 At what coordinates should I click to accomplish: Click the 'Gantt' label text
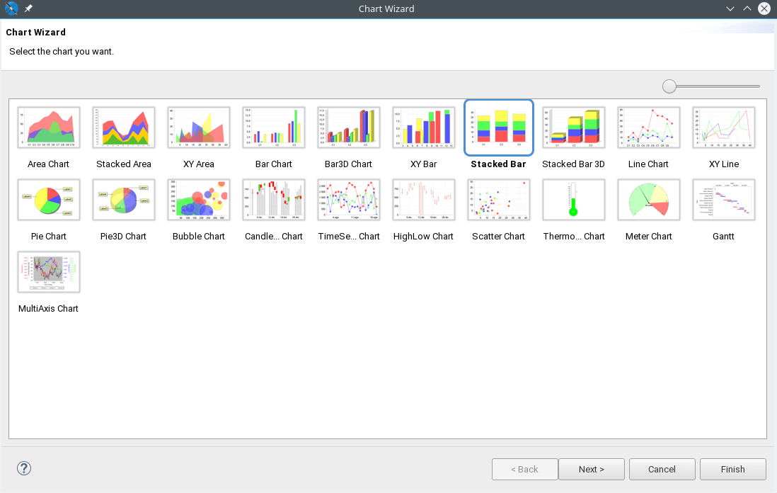[723, 237]
